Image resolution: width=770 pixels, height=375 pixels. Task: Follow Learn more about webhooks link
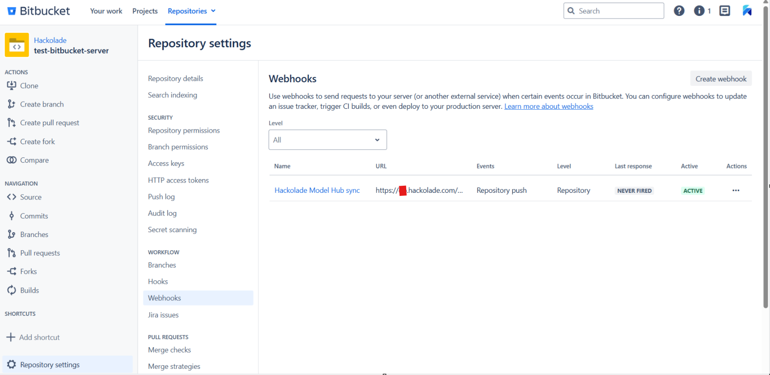[549, 106]
